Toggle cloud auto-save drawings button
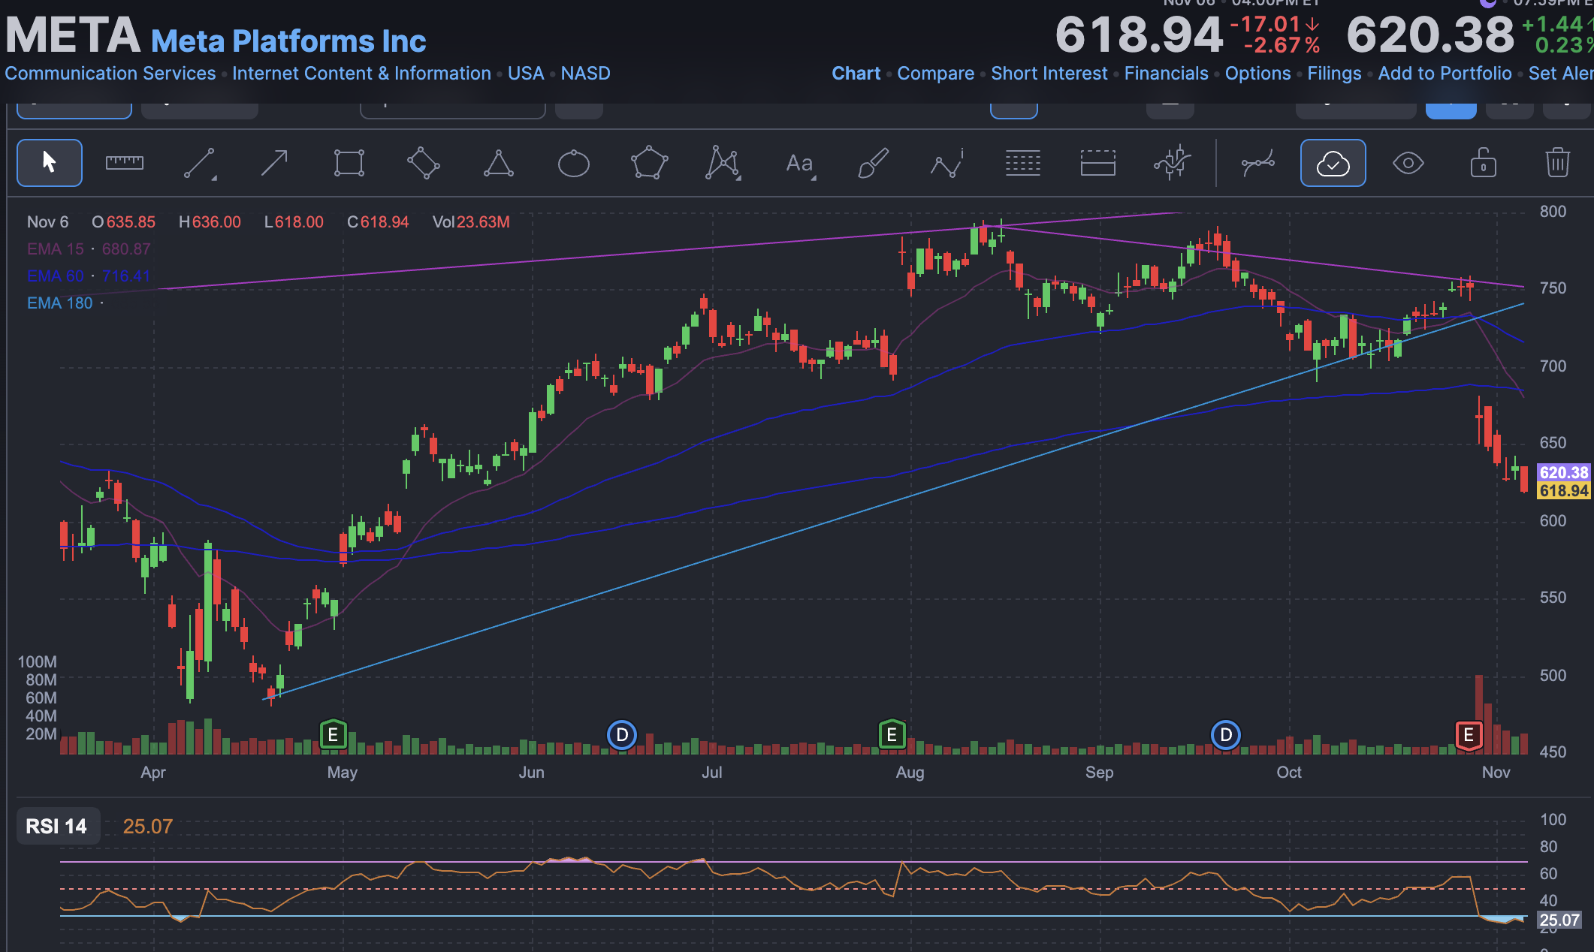Screen dimensions: 1594x952 1333,162
